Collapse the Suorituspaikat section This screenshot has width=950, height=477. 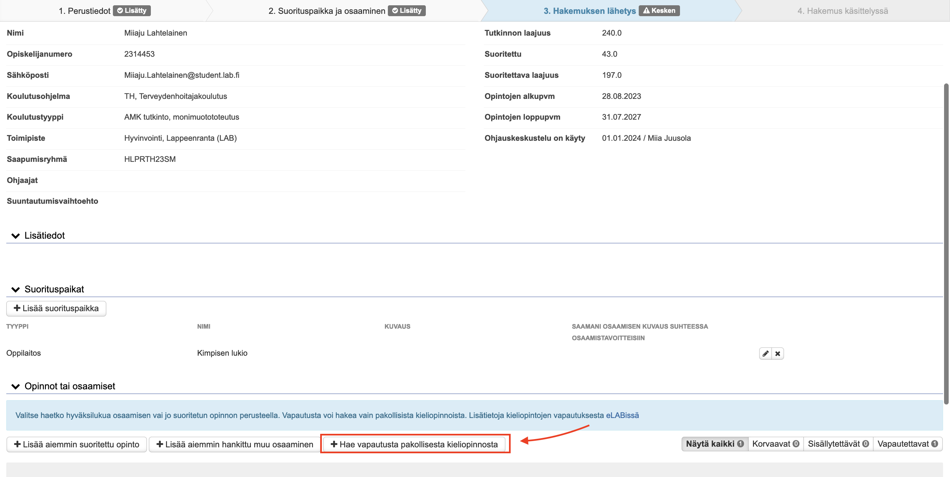pyautogui.click(x=16, y=289)
